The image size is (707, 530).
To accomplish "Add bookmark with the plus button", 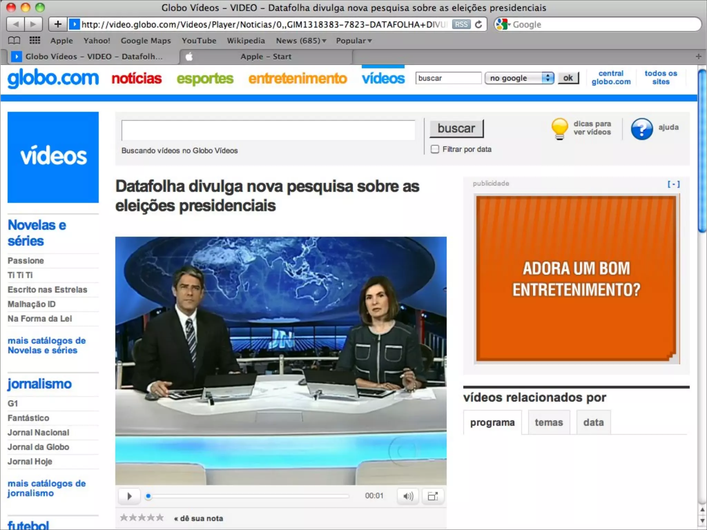I will pyautogui.click(x=58, y=24).
